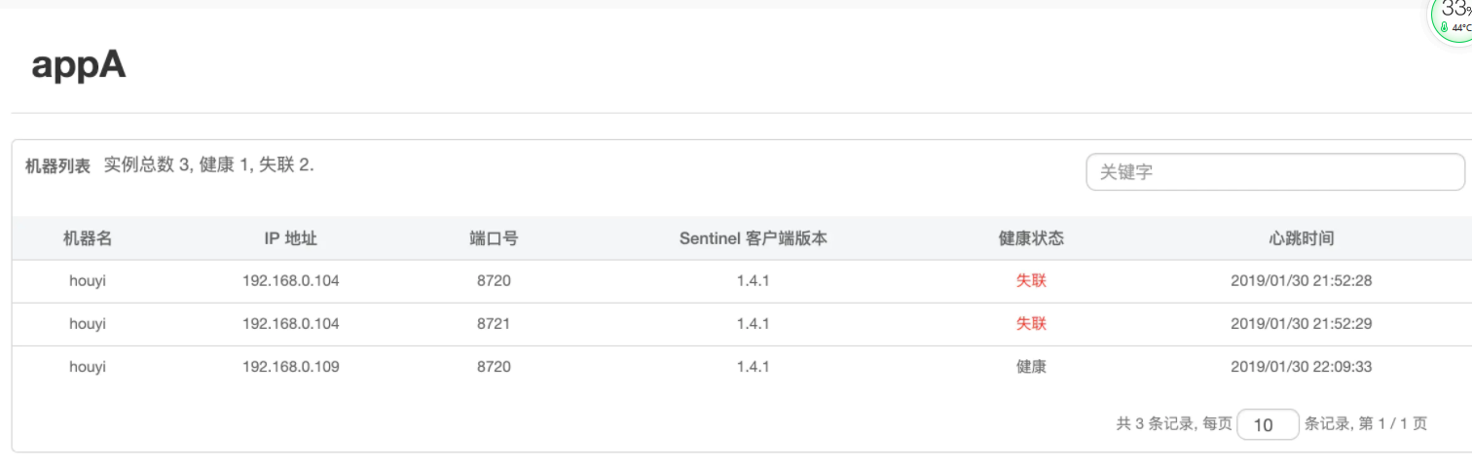Screen dimensions: 1472x469
Task: Click the 机器列表 panel title
Action: 57,166
